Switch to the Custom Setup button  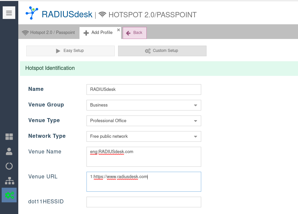click(162, 51)
